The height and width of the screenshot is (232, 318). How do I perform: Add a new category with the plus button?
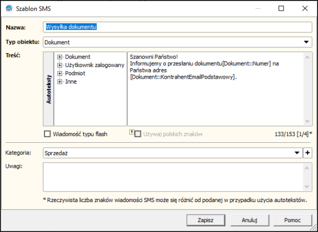[307, 153]
